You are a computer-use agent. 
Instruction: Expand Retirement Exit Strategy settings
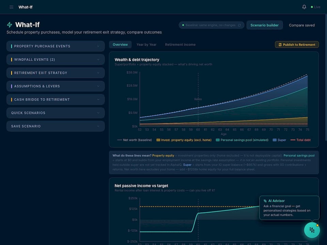[x=56, y=72]
